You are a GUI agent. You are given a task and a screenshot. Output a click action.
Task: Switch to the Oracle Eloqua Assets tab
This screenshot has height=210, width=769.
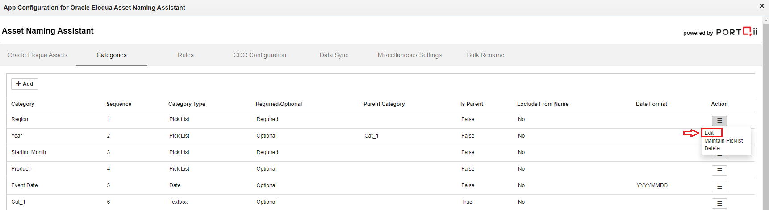[38, 55]
